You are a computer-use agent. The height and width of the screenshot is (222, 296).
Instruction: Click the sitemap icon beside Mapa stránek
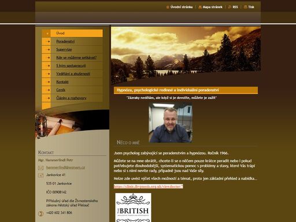tap(200, 7)
